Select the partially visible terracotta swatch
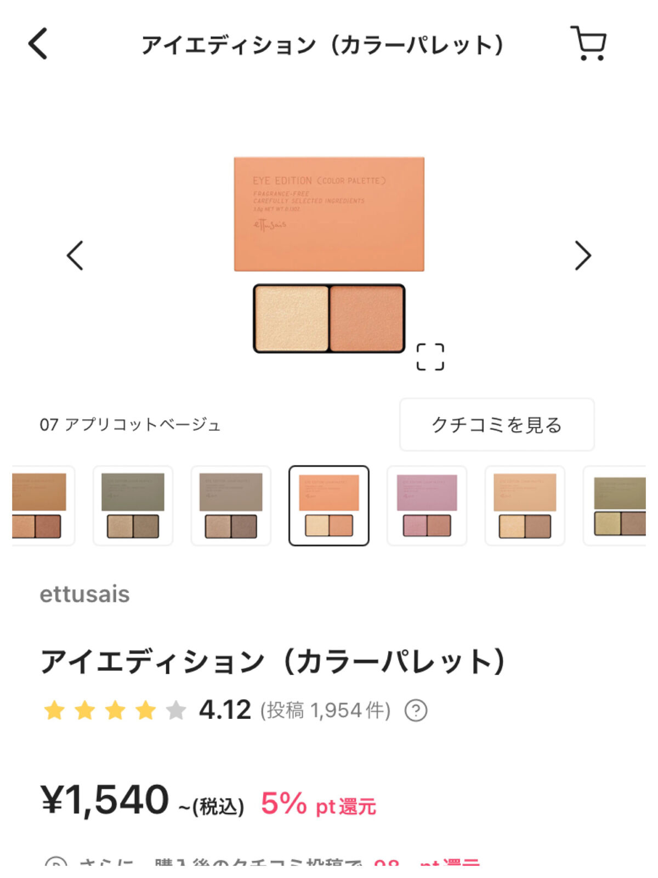This screenshot has height=878, width=658. coord(41,505)
